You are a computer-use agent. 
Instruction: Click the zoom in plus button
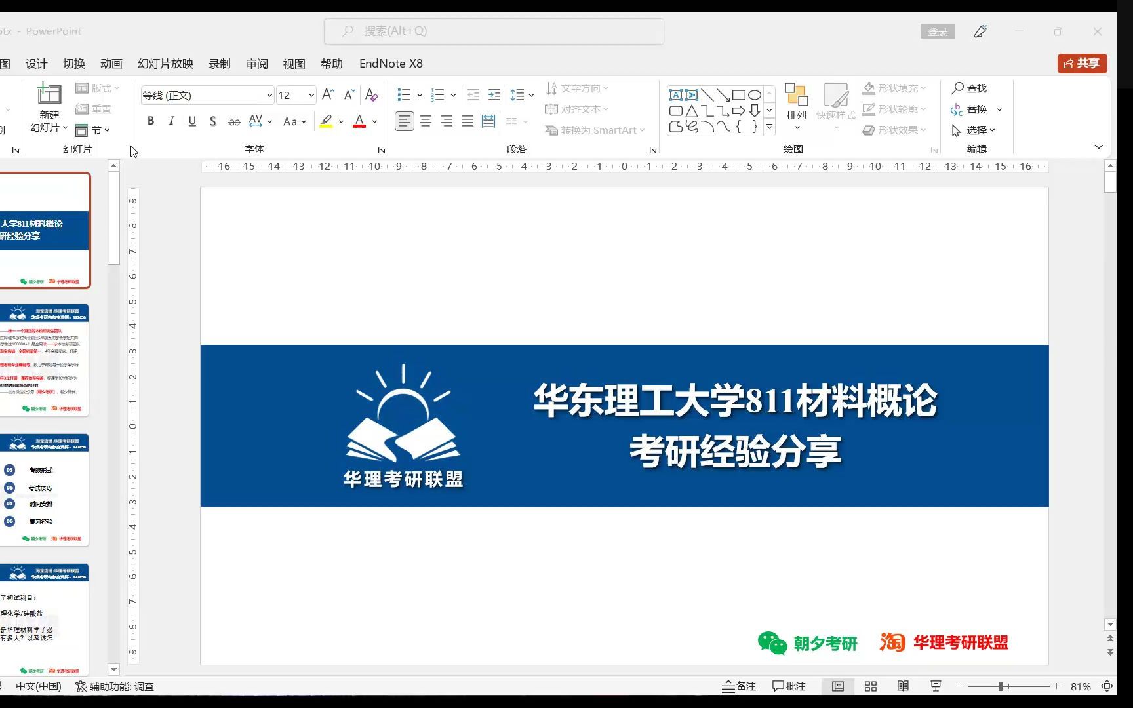point(1057,686)
